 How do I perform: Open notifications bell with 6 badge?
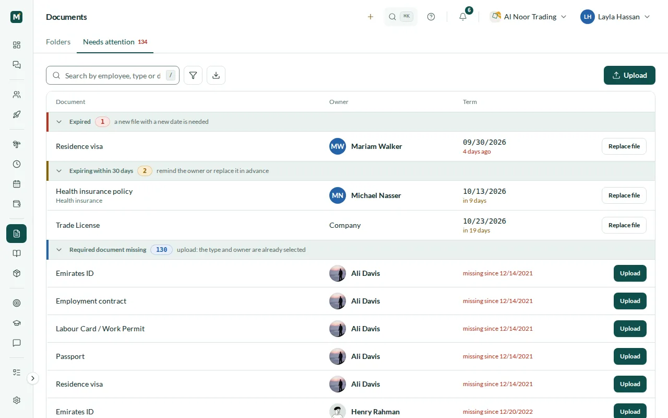(x=463, y=17)
